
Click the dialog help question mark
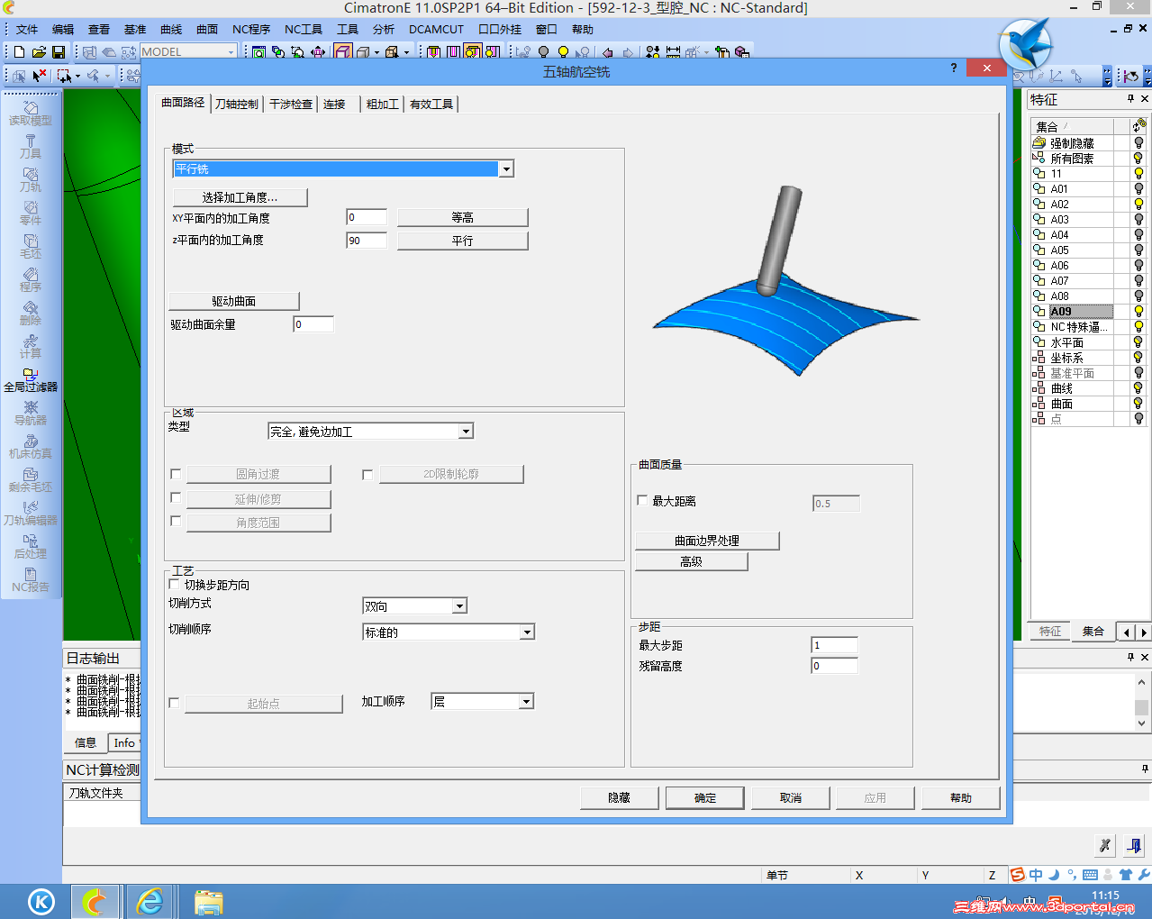click(954, 68)
